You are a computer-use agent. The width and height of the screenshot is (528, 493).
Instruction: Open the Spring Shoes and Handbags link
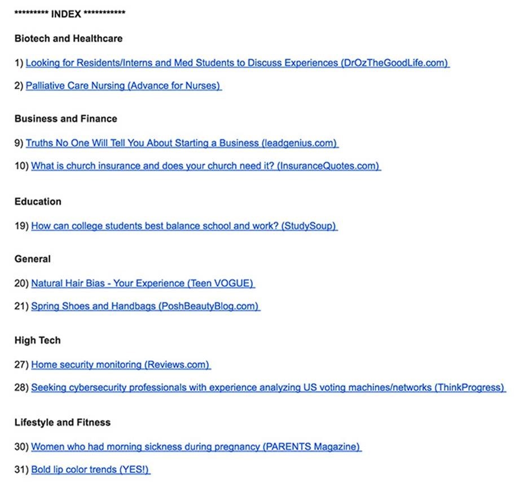point(145,307)
